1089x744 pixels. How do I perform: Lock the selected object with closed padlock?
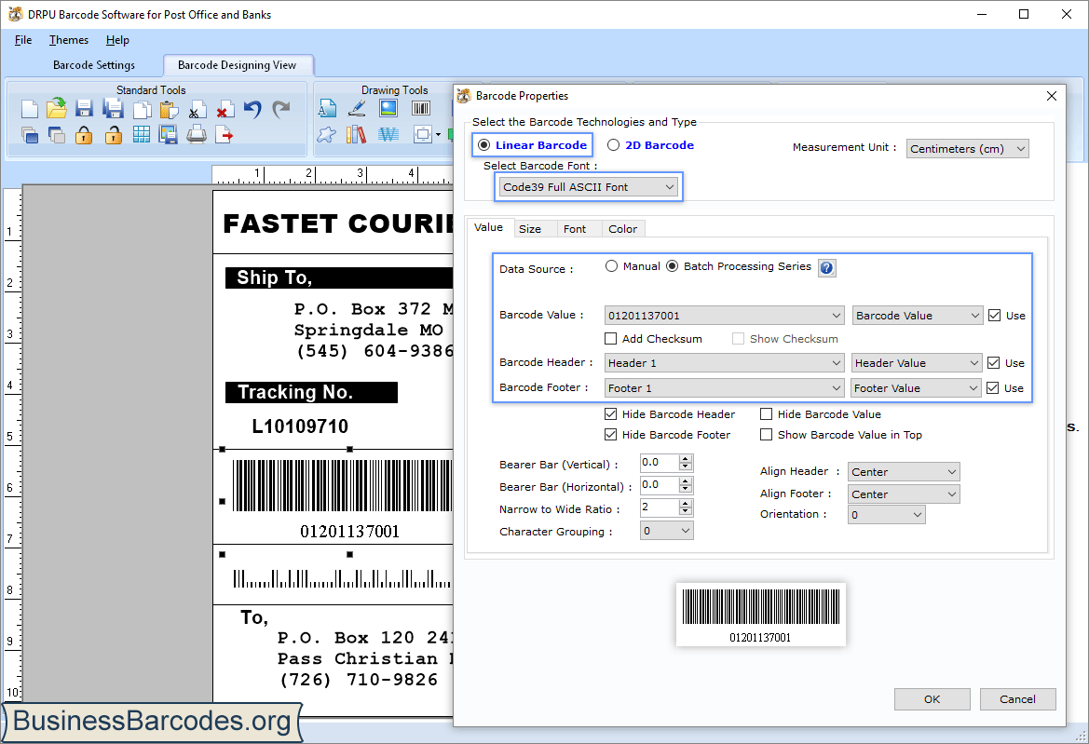[84, 135]
